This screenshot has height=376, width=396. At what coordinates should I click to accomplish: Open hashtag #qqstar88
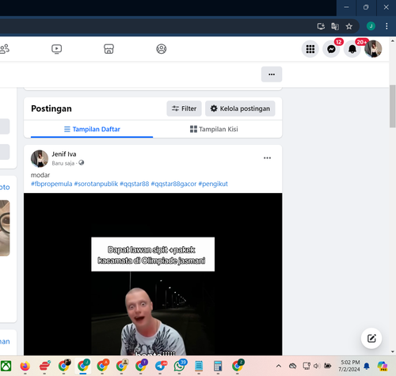pos(135,184)
